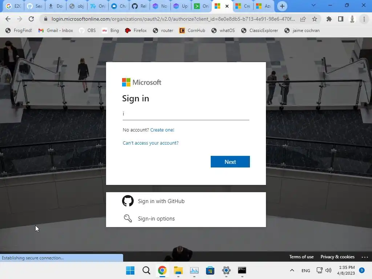Open notification center badge
This screenshot has width=372, height=279.
362,270
